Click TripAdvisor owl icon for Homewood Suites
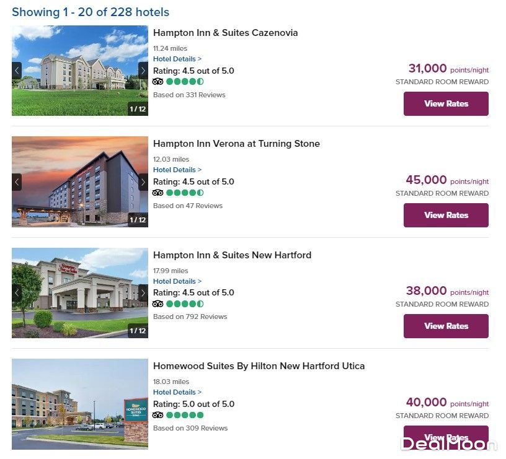The image size is (506, 459). coord(158,415)
